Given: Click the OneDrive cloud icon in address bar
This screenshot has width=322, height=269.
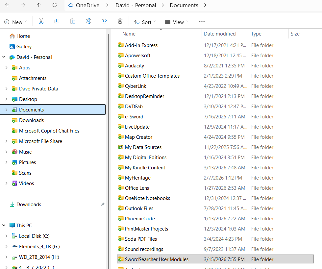Looking at the screenshot, I should click(x=71, y=5).
